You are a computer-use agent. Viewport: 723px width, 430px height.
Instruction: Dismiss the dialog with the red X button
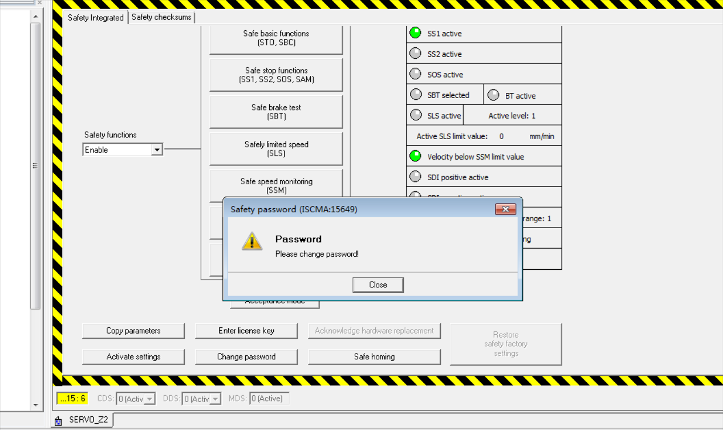pos(505,209)
